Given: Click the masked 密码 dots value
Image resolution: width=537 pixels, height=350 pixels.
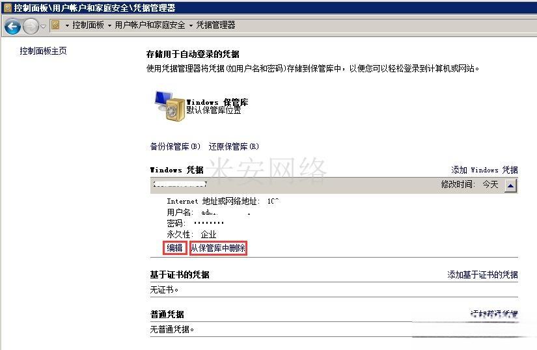Looking at the screenshot, I should (x=208, y=223).
